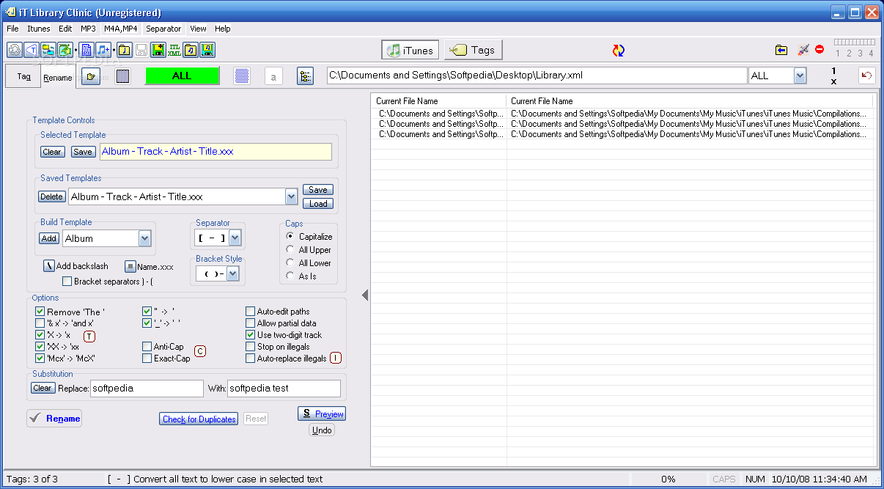Viewport: 884px width, 489px height.
Task: Enable the Exact-Cap checkbox
Action: tap(147, 359)
